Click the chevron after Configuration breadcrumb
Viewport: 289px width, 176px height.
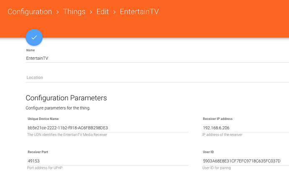click(58, 12)
